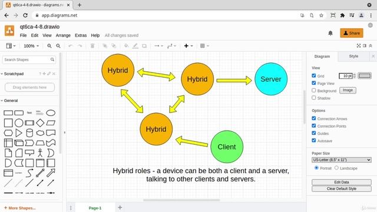Viewport: 377px width, 212px height.
Task: Open the 100% zoom dropdown
Action: pos(31,46)
